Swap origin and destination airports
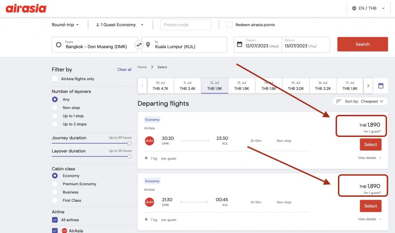 click(139, 45)
